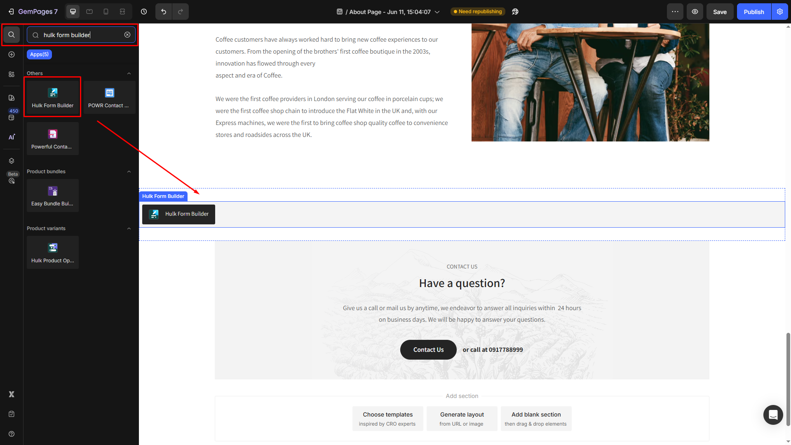The height and width of the screenshot is (445, 791).
Task: Preview the page with eye icon
Action: [695, 12]
